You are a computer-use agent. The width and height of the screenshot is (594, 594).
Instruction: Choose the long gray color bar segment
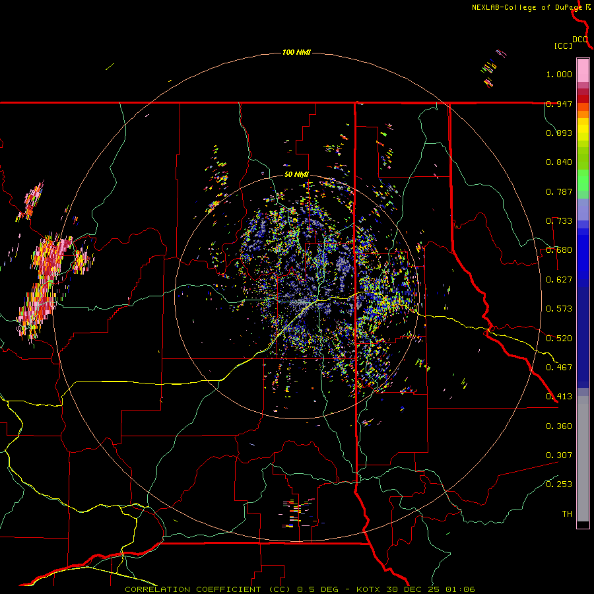click(583, 459)
